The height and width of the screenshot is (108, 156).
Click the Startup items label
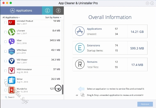coord(95,51)
